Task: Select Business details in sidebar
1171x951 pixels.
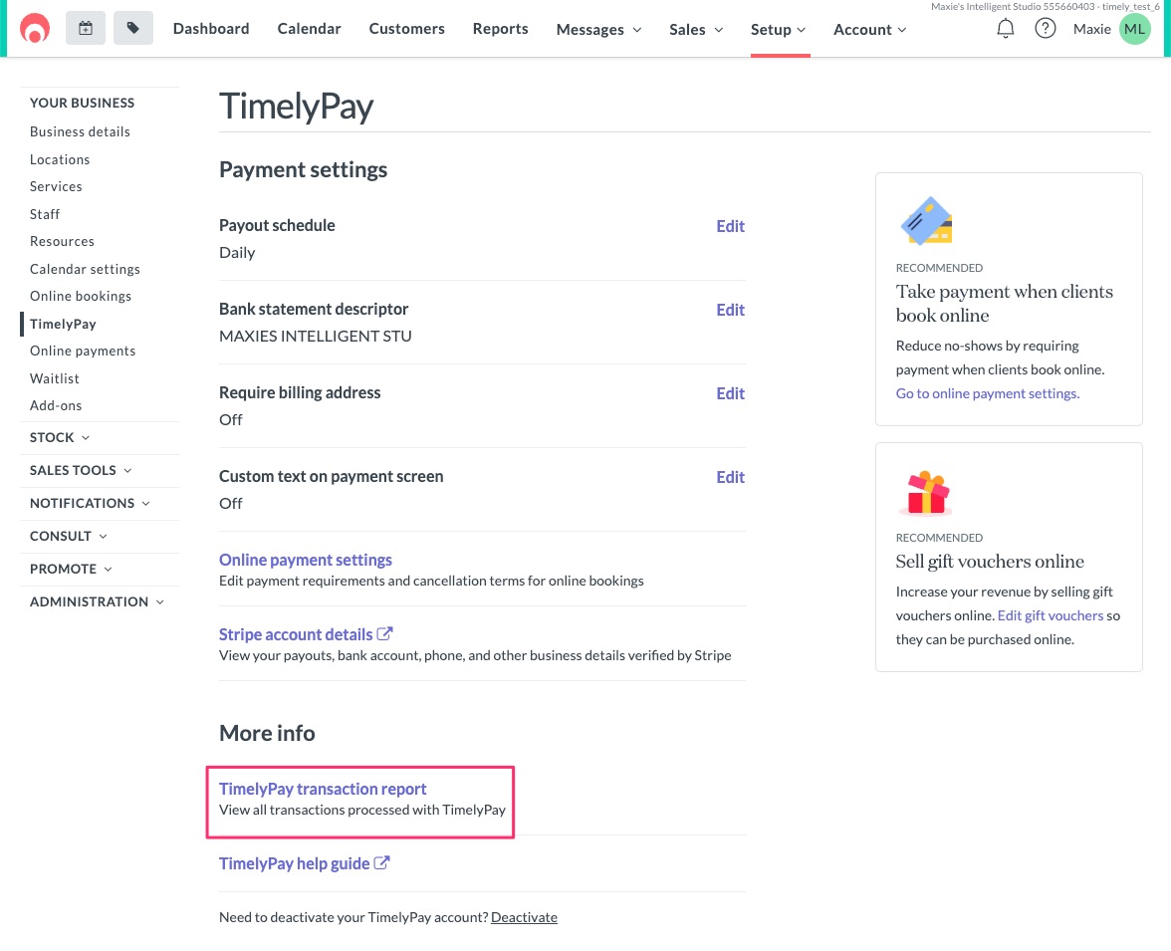Action: pos(80,131)
